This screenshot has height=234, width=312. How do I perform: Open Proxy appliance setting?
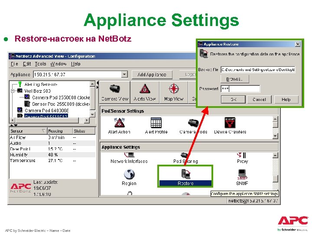tap(242, 159)
